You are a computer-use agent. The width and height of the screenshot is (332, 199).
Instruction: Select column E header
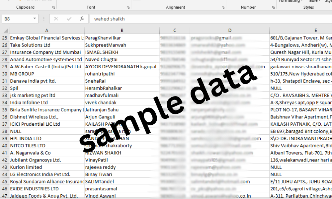point(301,31)
